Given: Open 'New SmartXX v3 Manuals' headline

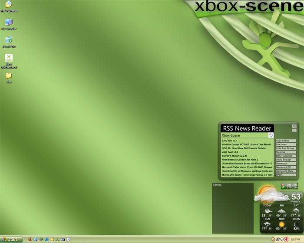Looking at the screenshot, I should click(247, 171).
